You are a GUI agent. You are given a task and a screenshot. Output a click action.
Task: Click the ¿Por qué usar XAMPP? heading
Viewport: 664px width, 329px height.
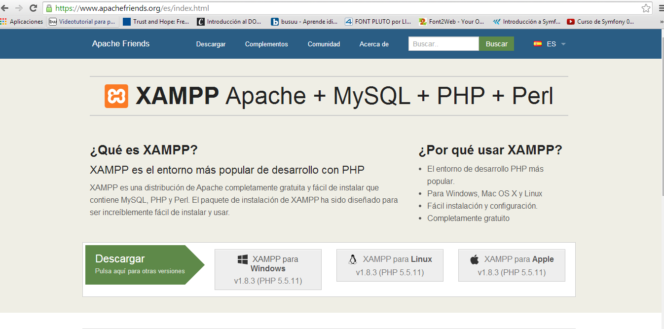click(490, 150)
